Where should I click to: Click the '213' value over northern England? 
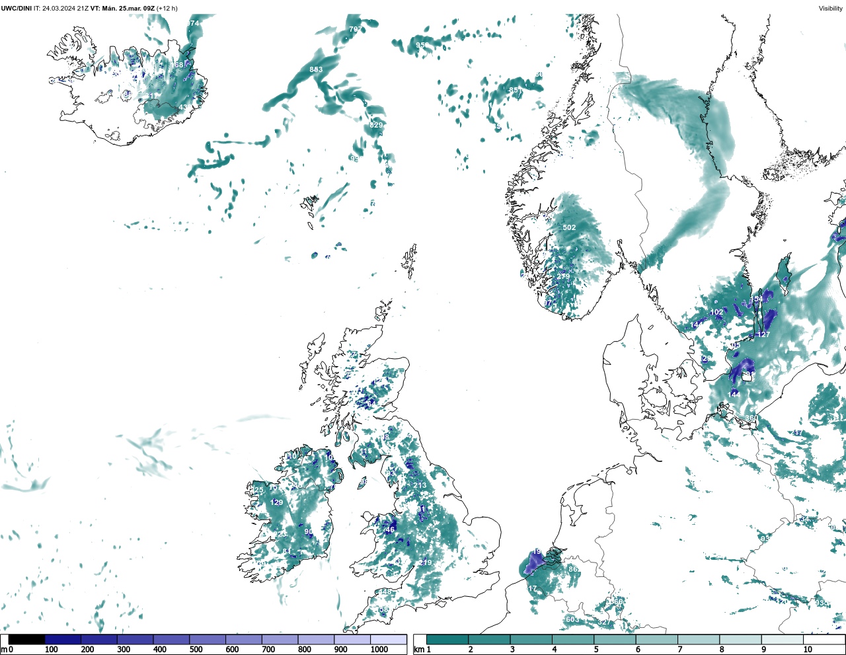tap(420, 486)
